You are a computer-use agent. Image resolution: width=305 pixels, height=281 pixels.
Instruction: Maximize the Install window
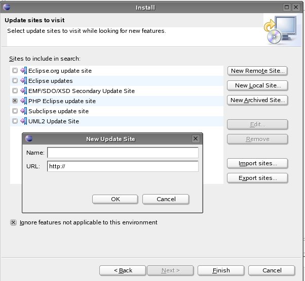(287, 7)
